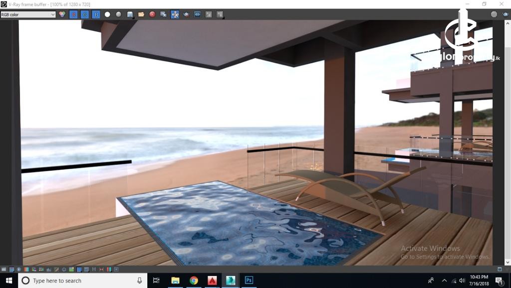Toggle the green channel button
The image size is (511, 288).
tap(85, 14)
